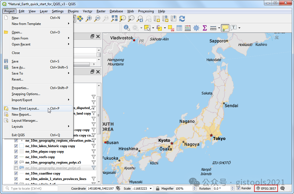Viewport: 294px width, 194px height.
Task: Click Select Features by Expression icon
Action: pos(159,28)
